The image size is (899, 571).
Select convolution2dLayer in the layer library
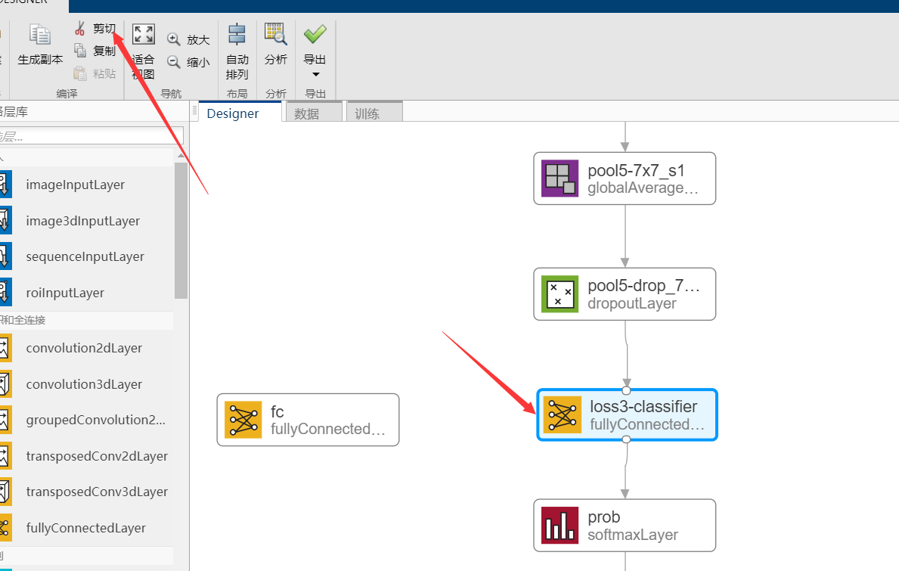(x=84, y=348)
